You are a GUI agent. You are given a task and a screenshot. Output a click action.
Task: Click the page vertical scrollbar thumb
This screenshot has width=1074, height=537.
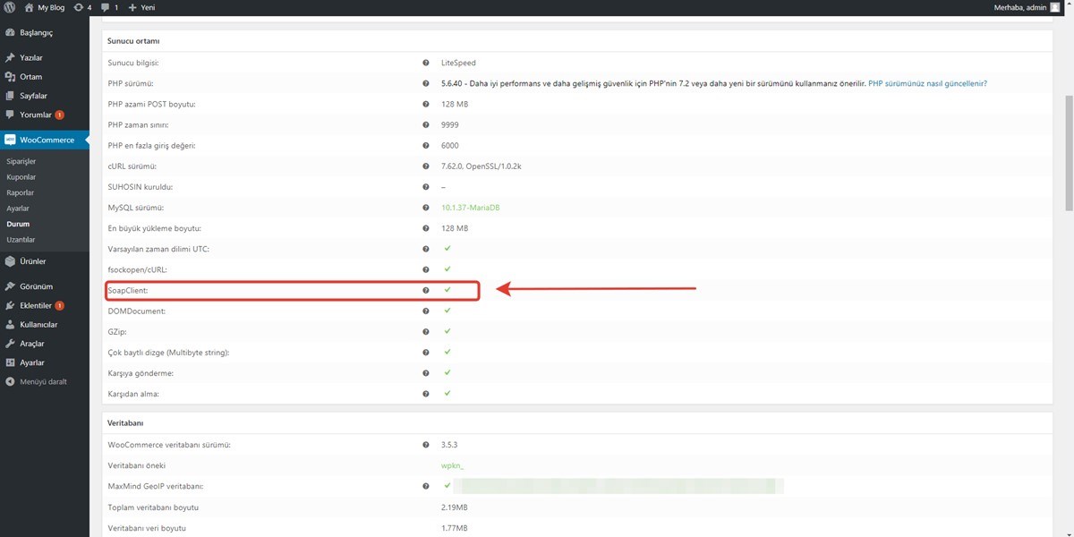[x=1068, y=152]
